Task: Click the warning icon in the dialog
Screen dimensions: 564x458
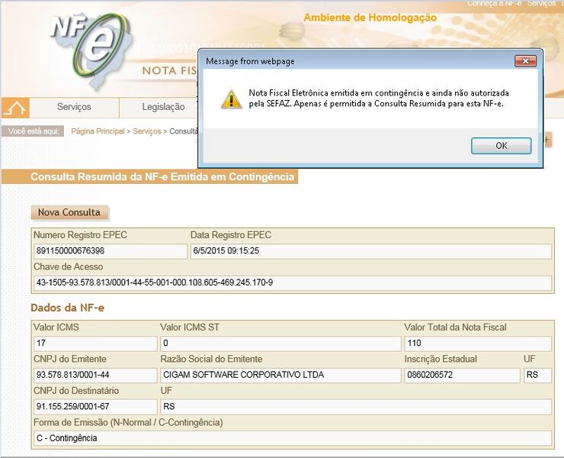Action: pyautogui.click(x=231, y=99)
